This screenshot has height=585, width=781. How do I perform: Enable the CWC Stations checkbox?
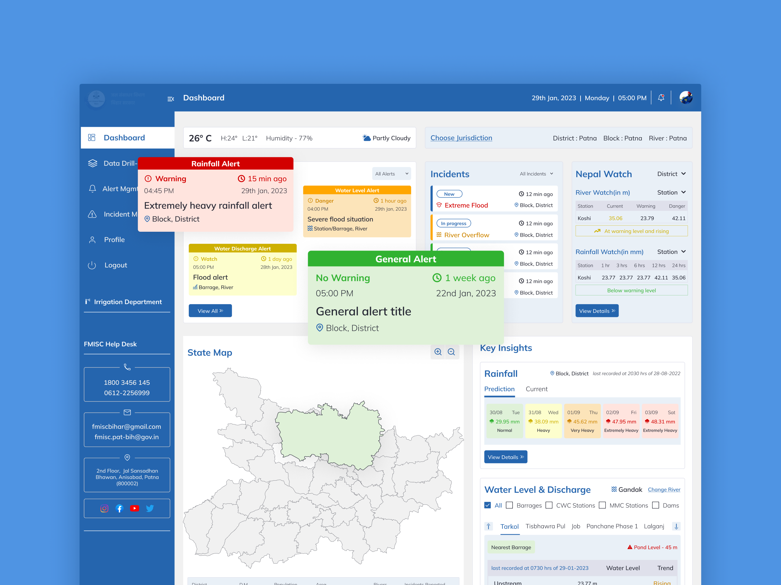[x=549, y=505]
